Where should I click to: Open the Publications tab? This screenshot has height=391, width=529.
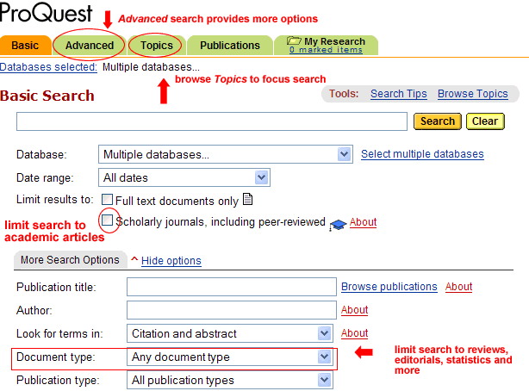pos(230,45)
